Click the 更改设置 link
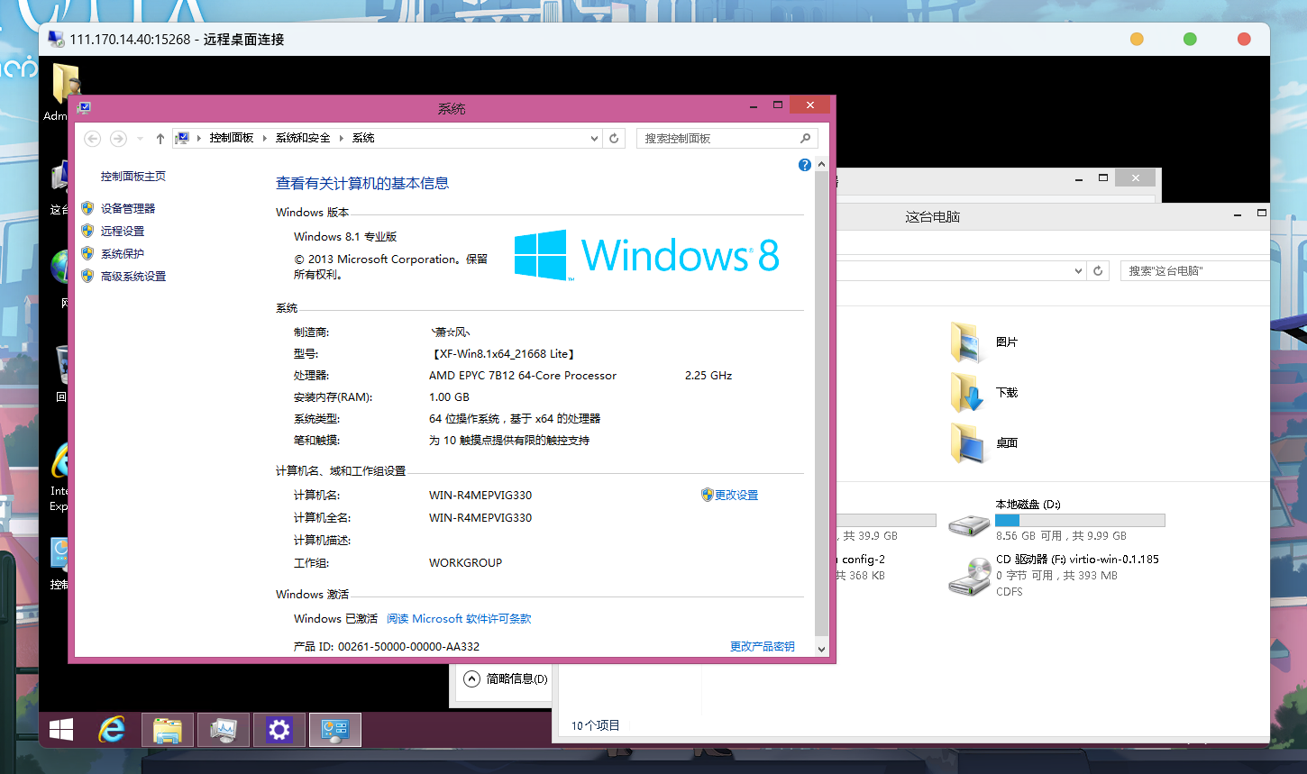Image resolution: width=1307 pixels, height=774 pixels. tap(736, 496)
